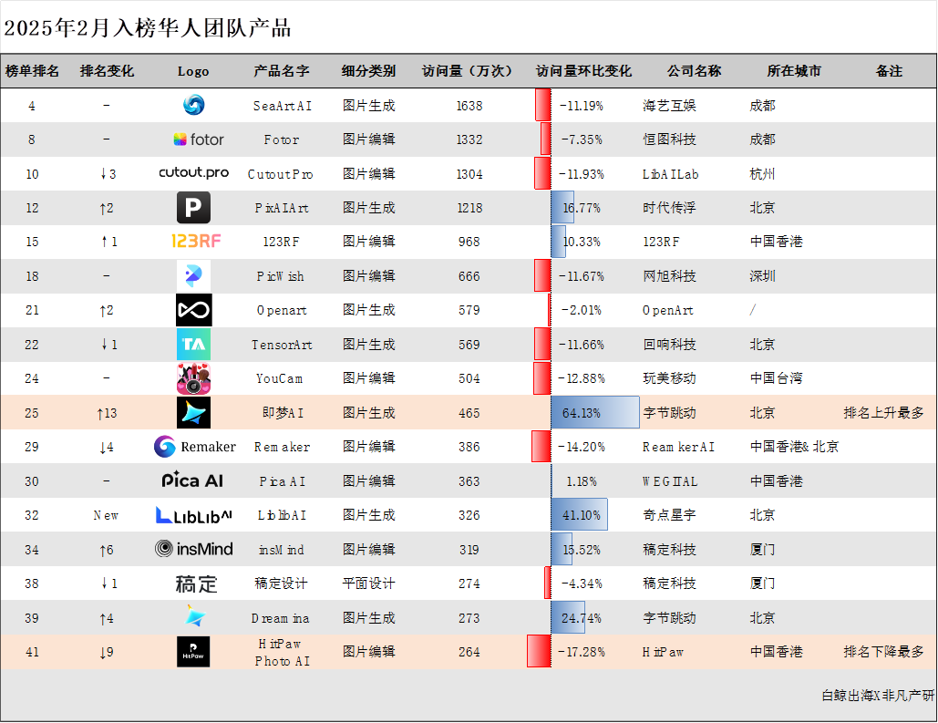Click the black PixAI Art 'P' logo
This screenshot has height=723, width=938.
point(193,208)
